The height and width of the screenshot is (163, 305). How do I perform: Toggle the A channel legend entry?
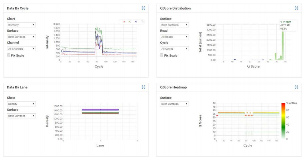[124, 22]
